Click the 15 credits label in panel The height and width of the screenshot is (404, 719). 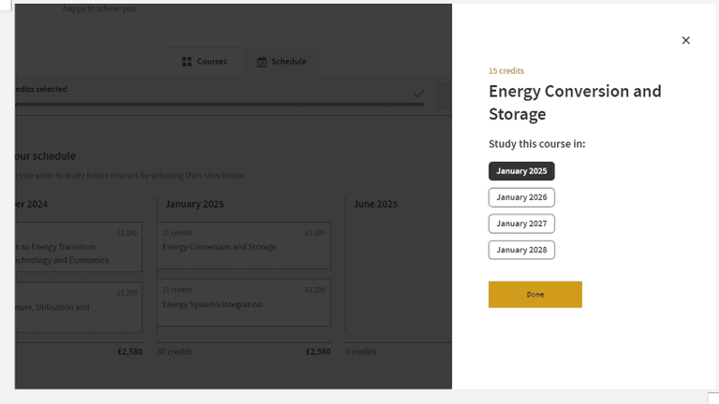[x=506, y=71]
